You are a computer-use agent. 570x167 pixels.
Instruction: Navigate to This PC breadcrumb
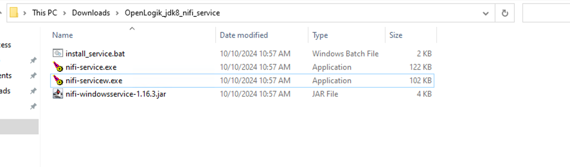coord(45,13)
